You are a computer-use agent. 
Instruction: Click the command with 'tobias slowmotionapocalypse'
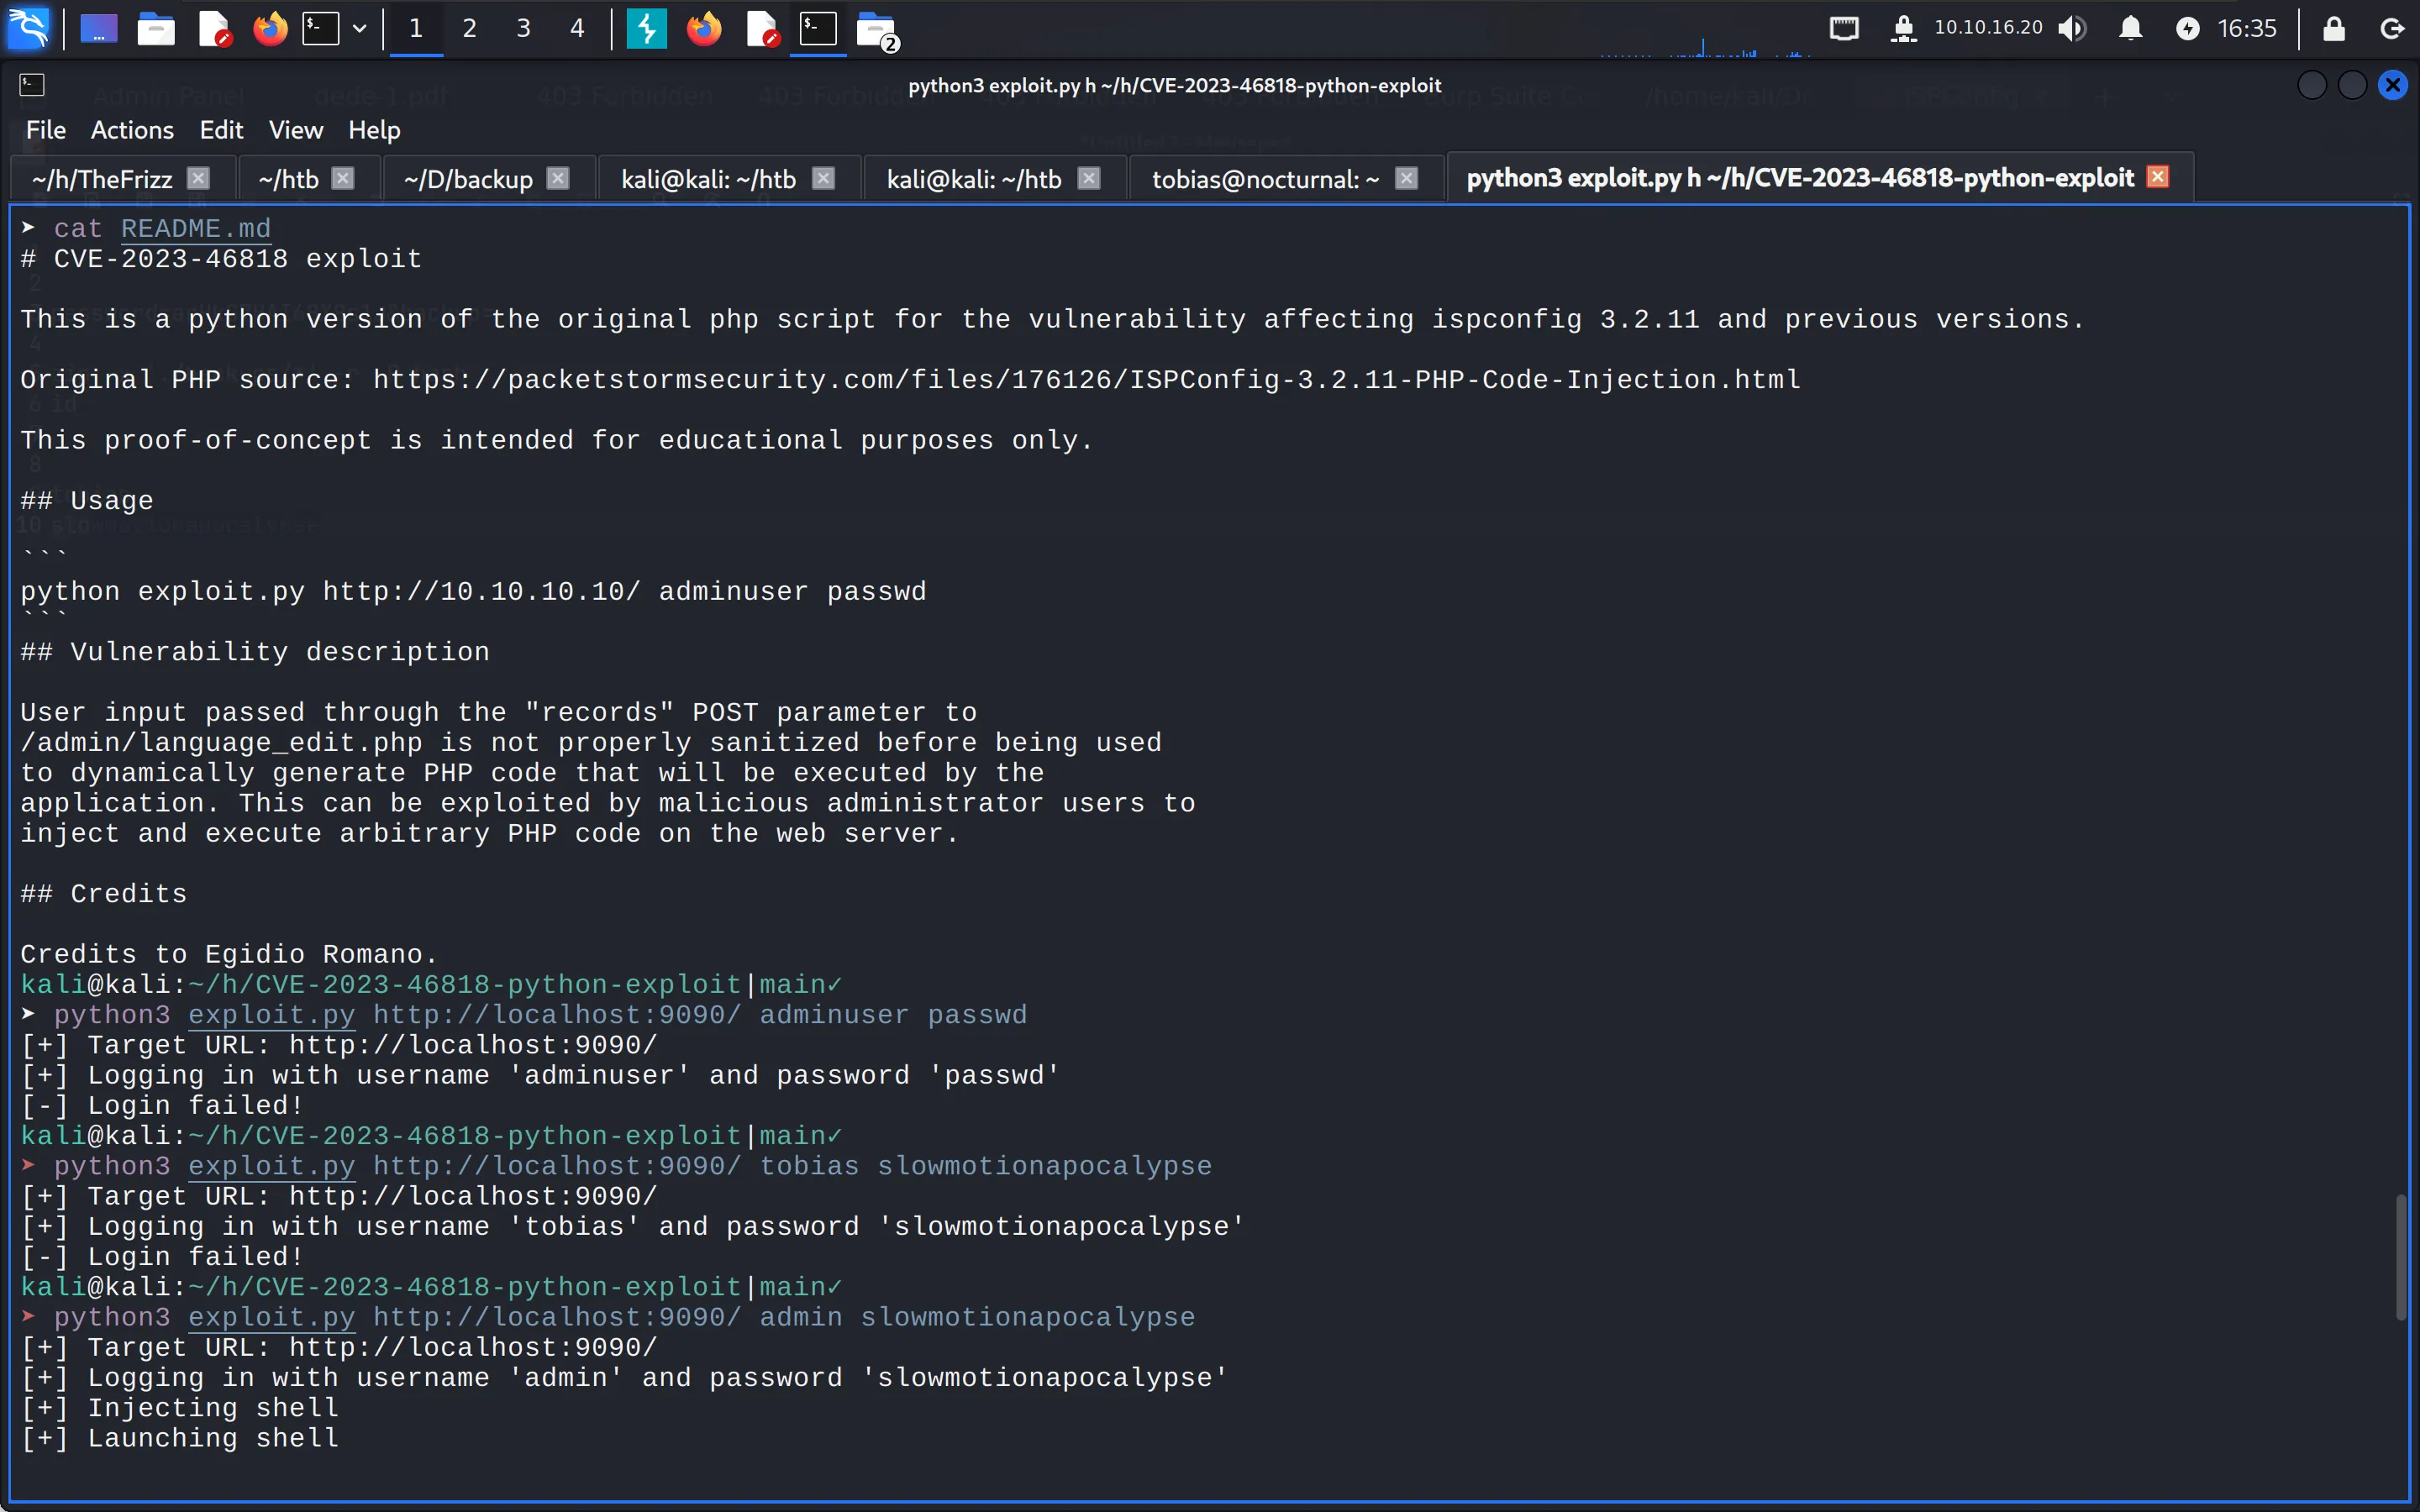[633, 1166]
